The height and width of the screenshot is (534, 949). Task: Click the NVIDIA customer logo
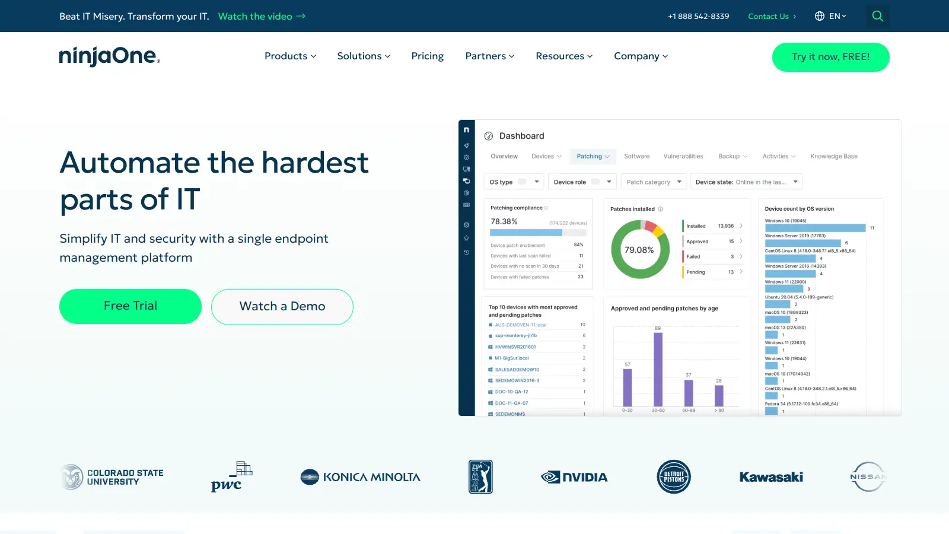[x=574, y=477]
